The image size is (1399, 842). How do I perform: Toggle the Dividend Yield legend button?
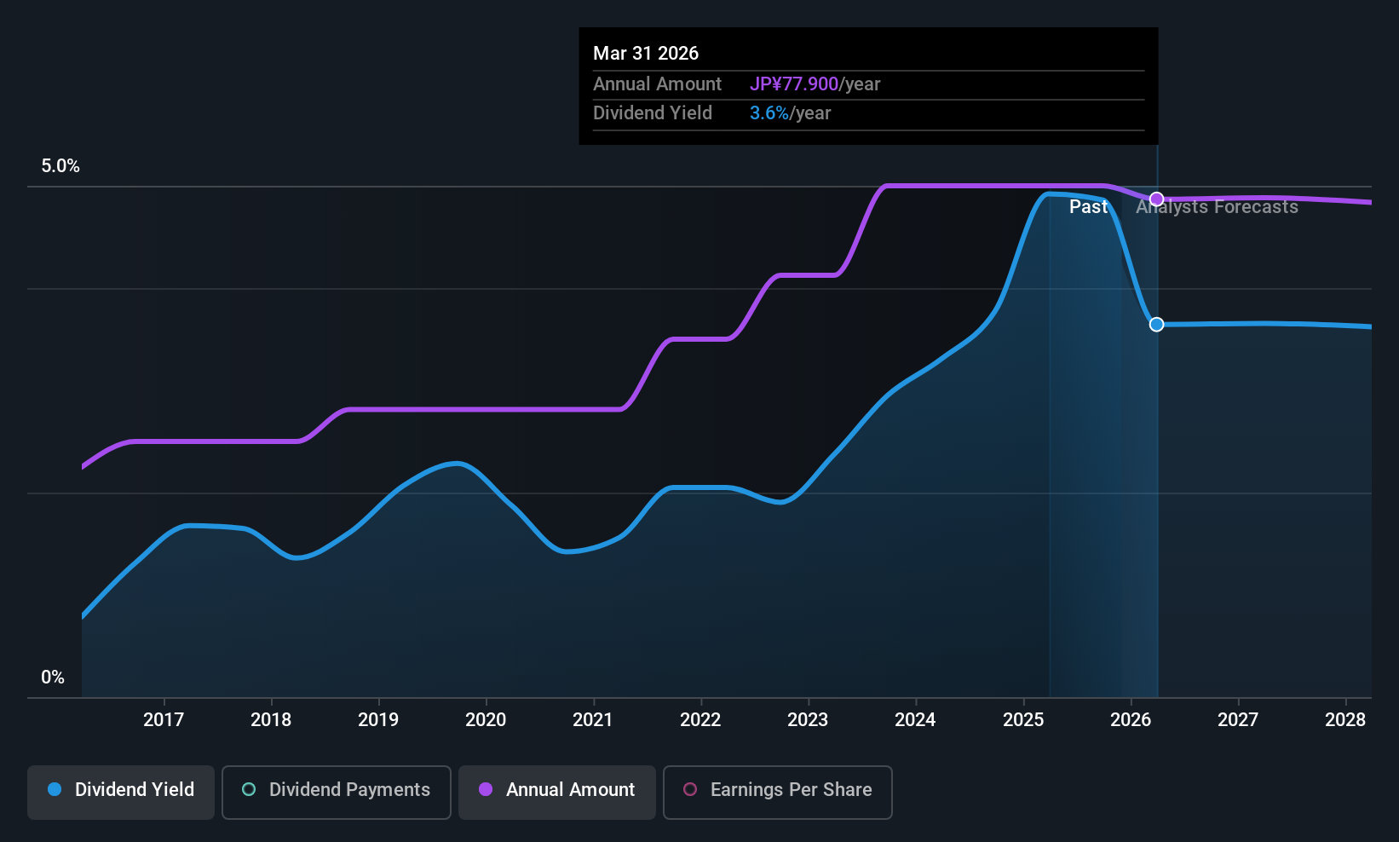point(121,790)
